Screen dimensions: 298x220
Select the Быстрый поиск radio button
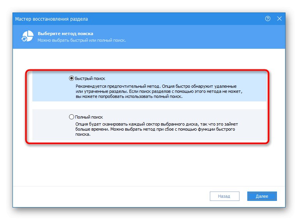pyautogui.click(x=71, y=78)
